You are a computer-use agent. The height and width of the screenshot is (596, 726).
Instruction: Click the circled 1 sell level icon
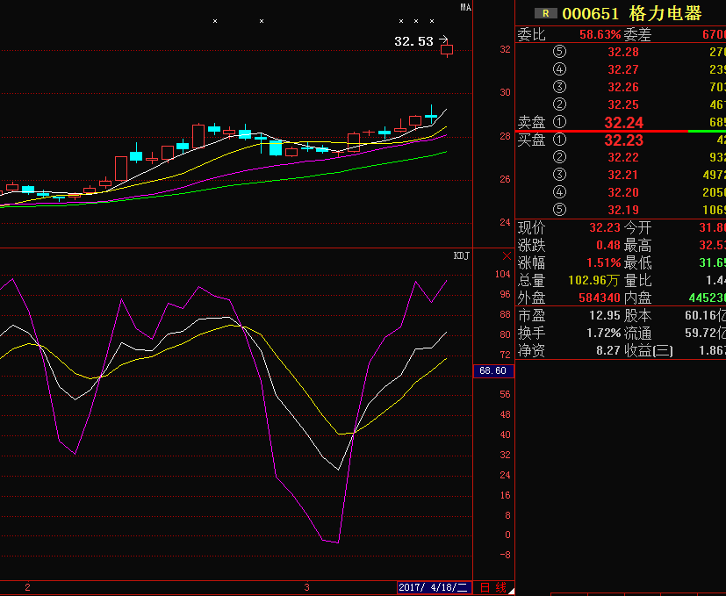(560, 122)
